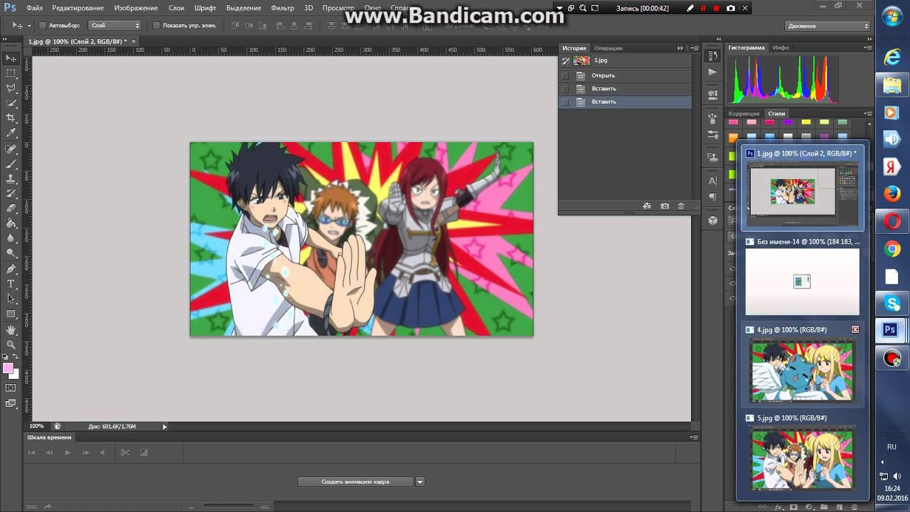Toggle history brush source for last Вставить state
Viewport: 910px width, 512px height.
click(x=565, y=102)
